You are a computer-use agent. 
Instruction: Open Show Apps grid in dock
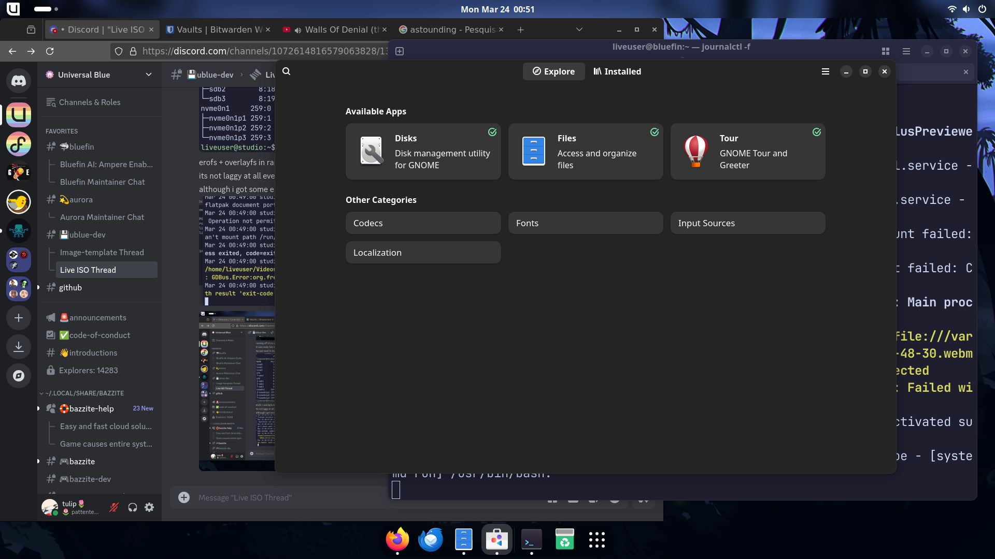click(x=596, y=540)
